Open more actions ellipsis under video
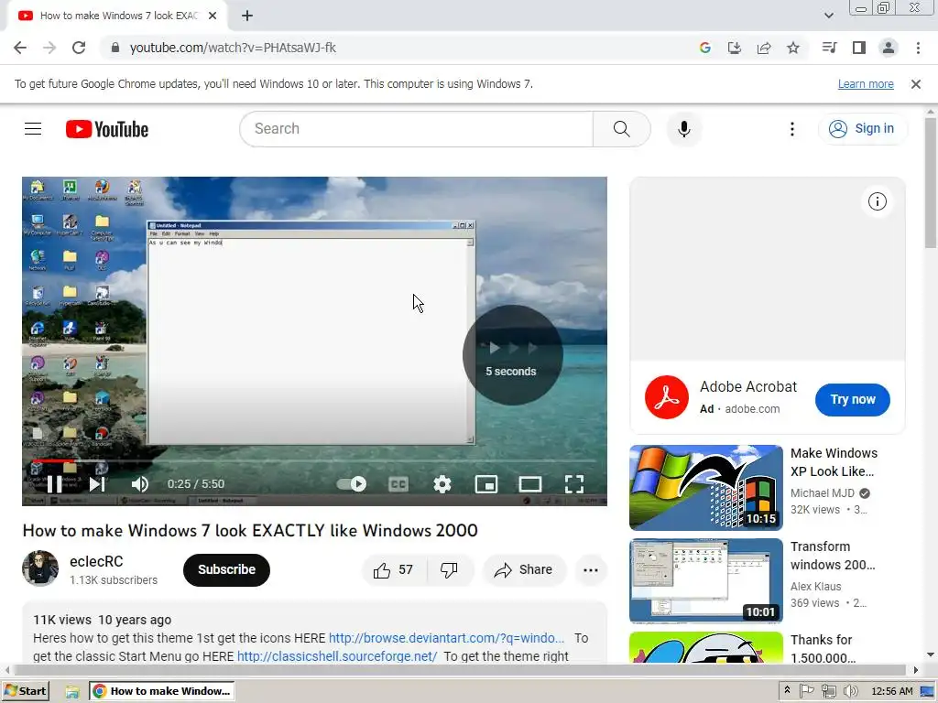 pos(591,569)
